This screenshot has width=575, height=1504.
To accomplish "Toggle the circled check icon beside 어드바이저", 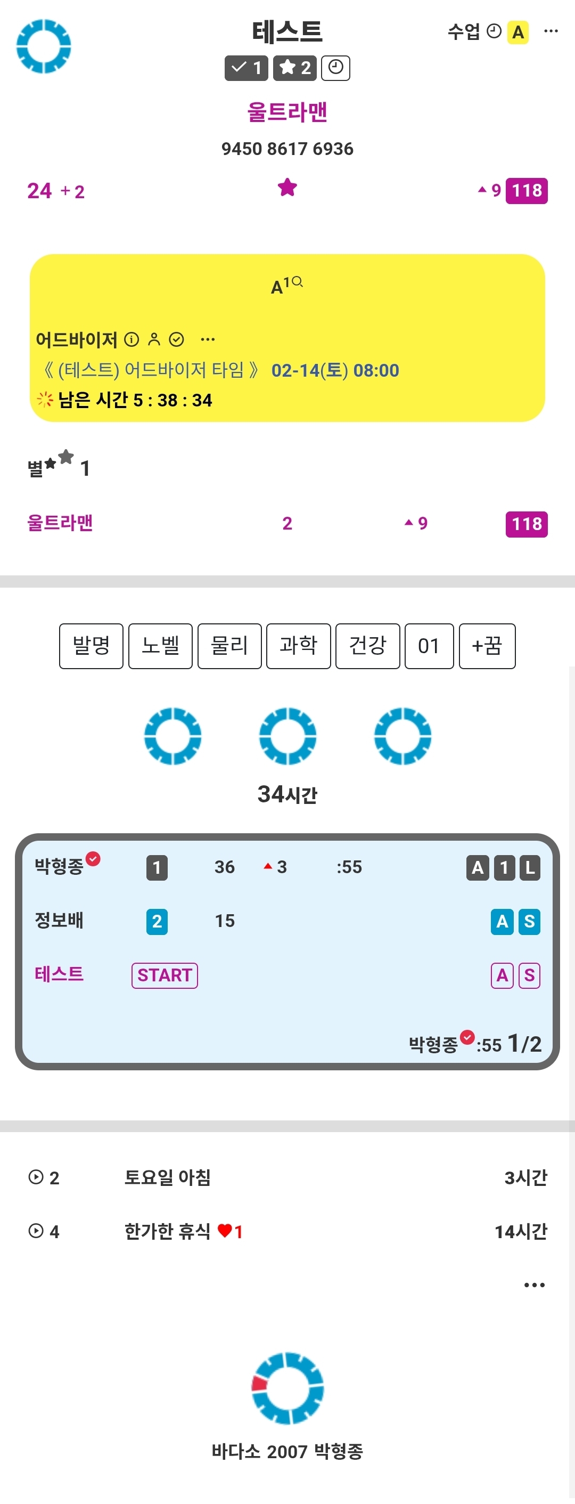I will tap(176, 339).
